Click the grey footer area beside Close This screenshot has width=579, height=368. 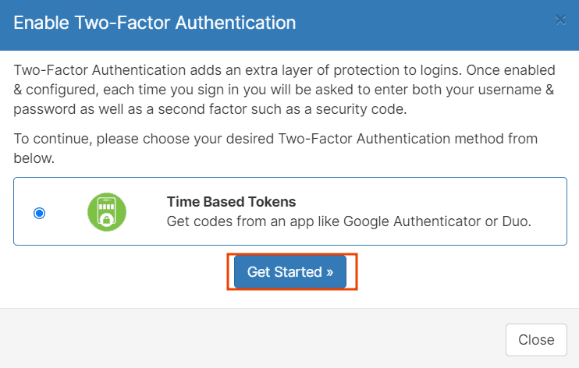[251, 338]
